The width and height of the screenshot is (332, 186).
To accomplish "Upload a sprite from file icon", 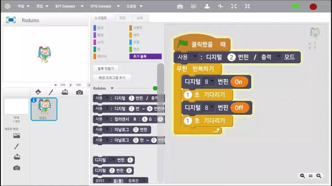I will [65, 92].
